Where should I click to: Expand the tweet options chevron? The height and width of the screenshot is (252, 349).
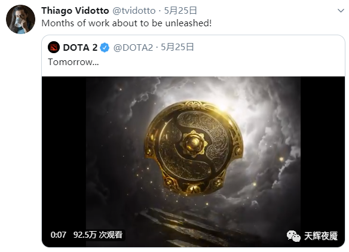click(341, 11)
